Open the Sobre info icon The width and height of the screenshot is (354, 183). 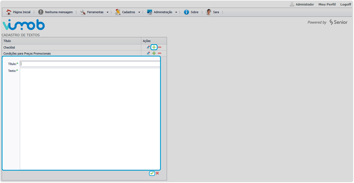coord(187,12)
